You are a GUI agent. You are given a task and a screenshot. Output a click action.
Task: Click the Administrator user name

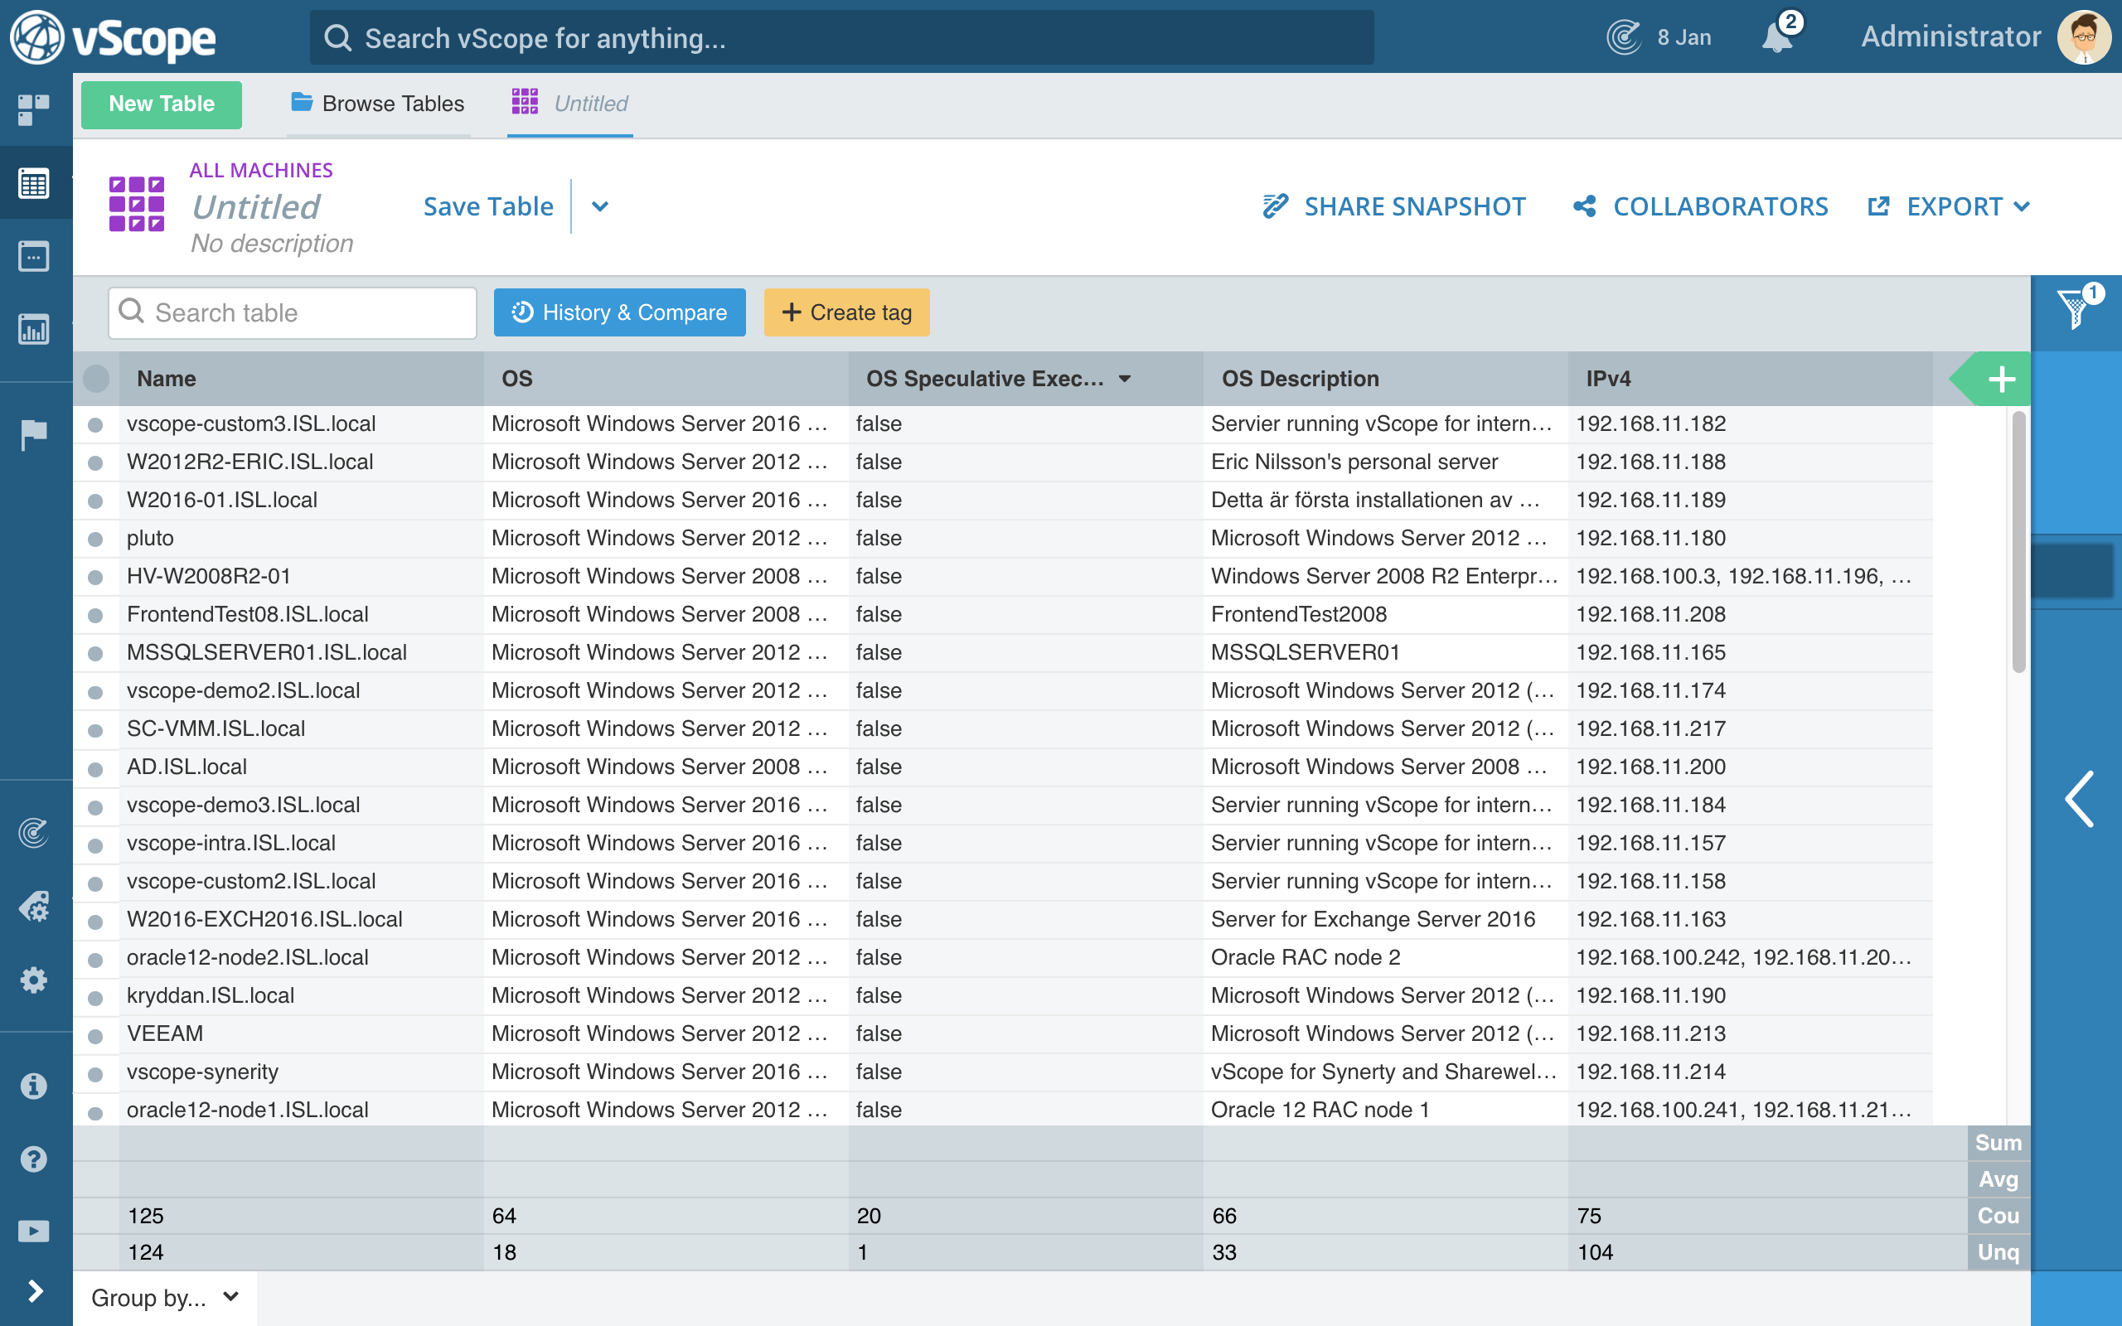[1951, 36]
